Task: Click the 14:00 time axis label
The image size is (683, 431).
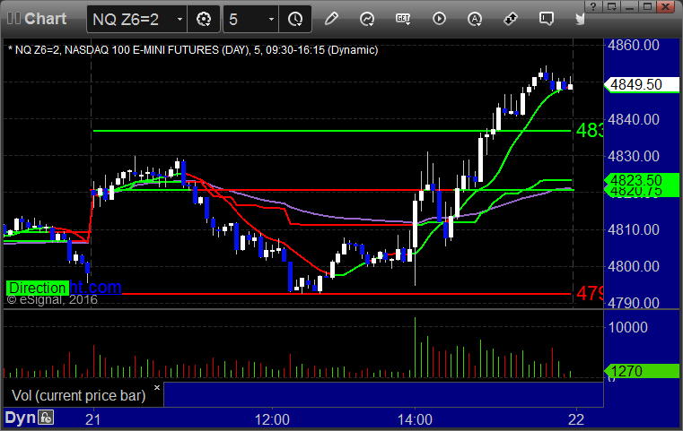Action: pos(415,419)
